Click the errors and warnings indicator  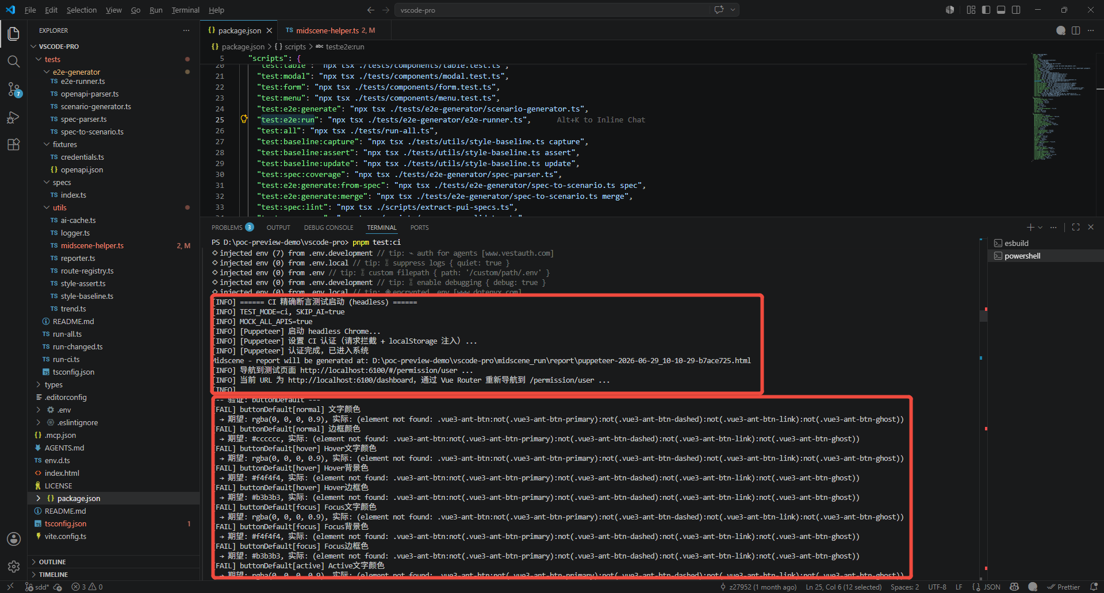coord(87,587)
